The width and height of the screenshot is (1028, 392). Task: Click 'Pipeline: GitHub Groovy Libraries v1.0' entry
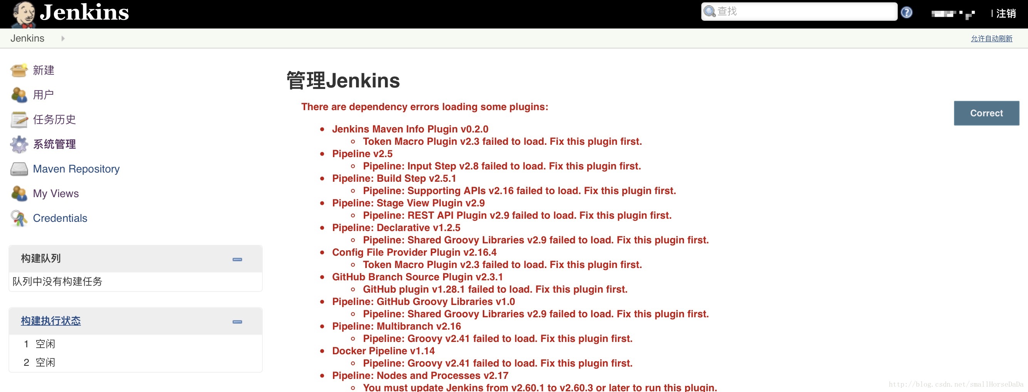(x=423, y=302)
